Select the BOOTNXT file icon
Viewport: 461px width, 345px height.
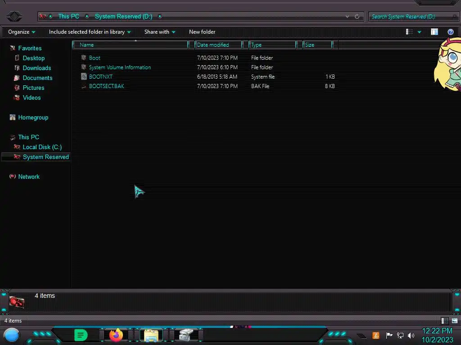84,76
